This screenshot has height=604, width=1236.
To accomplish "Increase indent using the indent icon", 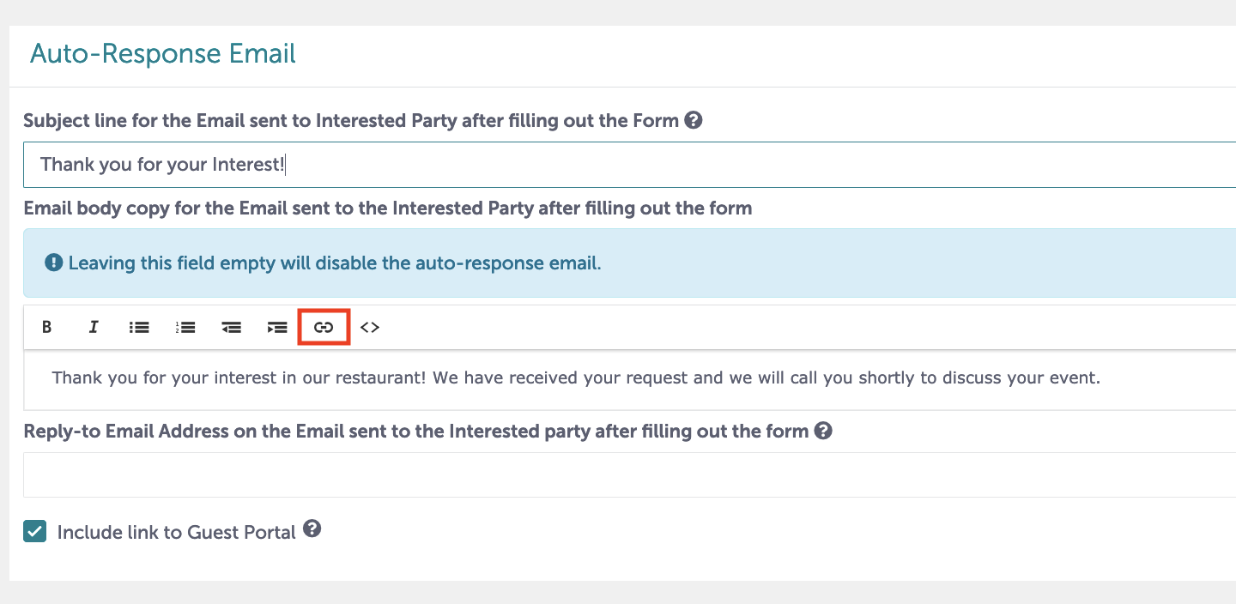I will pyautogui.click(x=277, y=327).
